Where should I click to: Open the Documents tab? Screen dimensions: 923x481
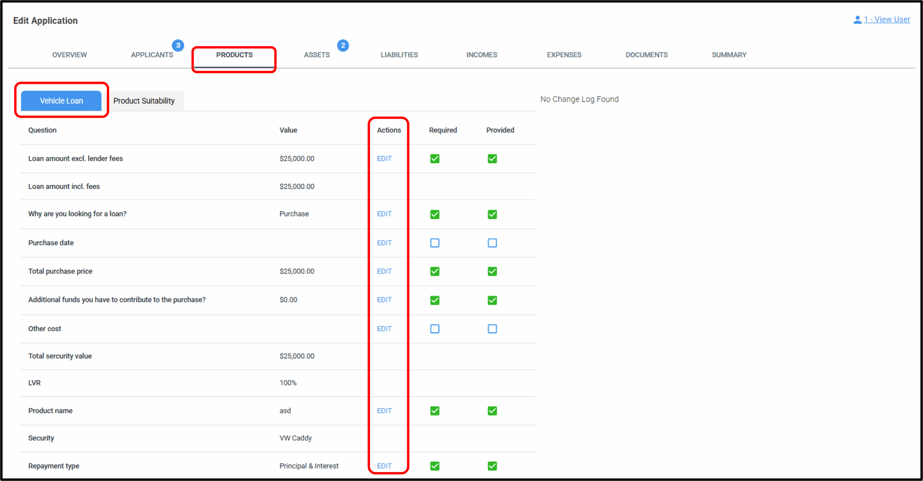pos(646,55)
